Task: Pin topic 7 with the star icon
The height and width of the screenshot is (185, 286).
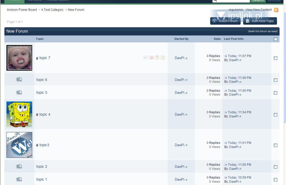Action: click(157, 58)
